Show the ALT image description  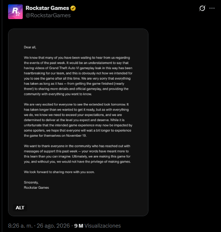[x=20, y=207]
